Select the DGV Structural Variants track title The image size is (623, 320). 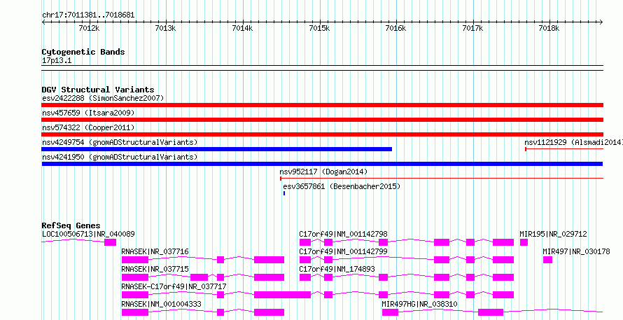click(x=98, y=90)
